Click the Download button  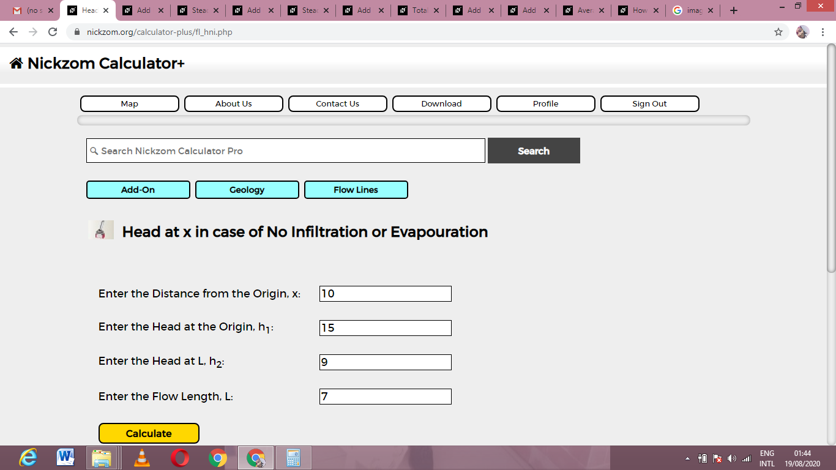[442, 103]
